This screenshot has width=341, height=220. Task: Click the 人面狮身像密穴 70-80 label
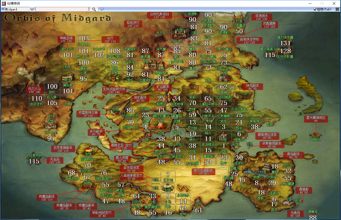point(132,177)
